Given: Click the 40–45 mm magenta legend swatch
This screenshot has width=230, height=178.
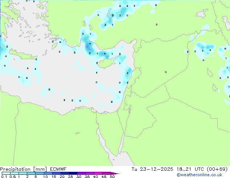Looking at the screenshot, I should [98, 173].
